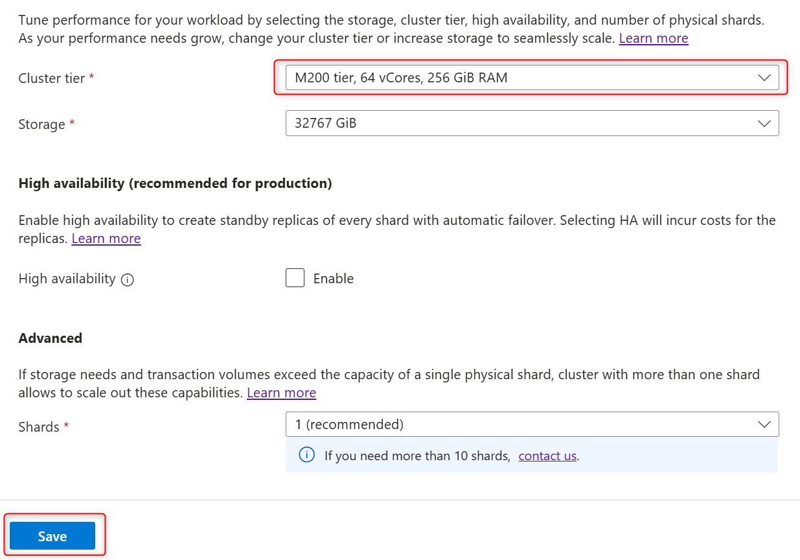Click the 'Storage' field label

tap(42, 124)
